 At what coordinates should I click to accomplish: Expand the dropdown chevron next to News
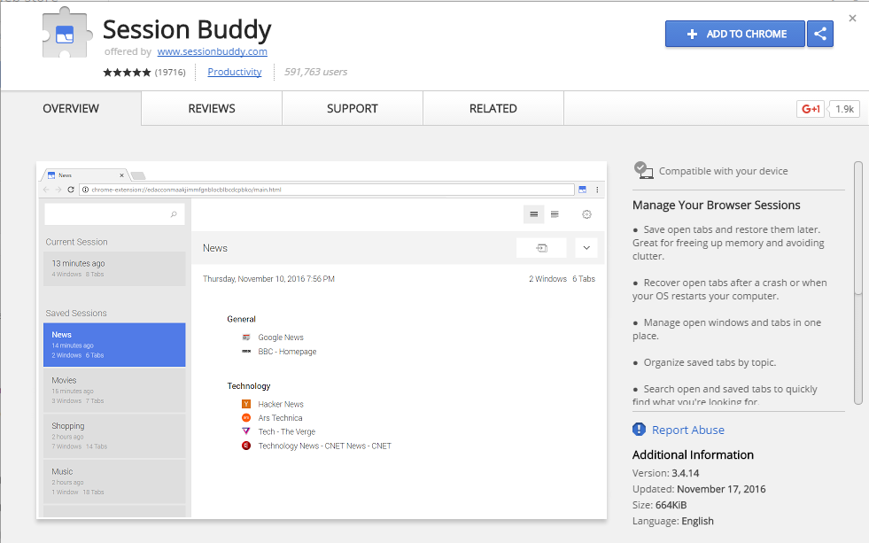tap(586, 248)
